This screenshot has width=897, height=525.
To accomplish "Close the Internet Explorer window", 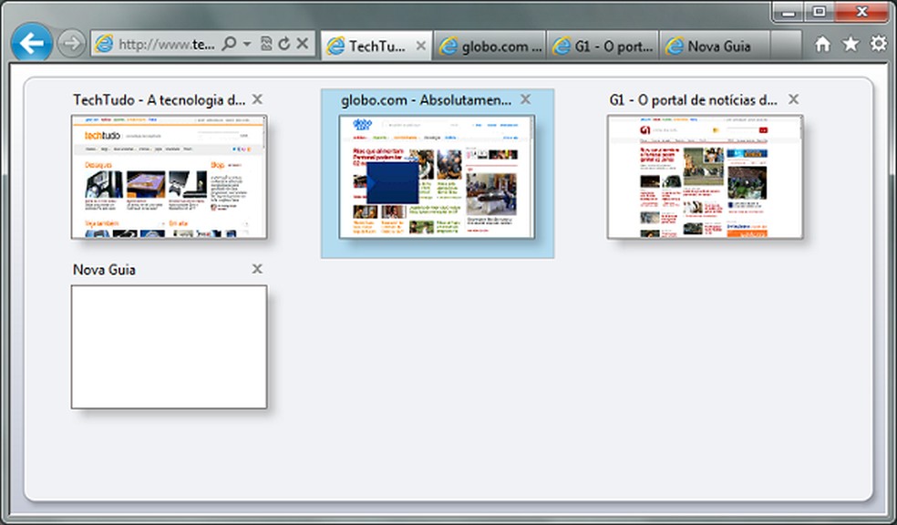I will (x=862, y=12).
